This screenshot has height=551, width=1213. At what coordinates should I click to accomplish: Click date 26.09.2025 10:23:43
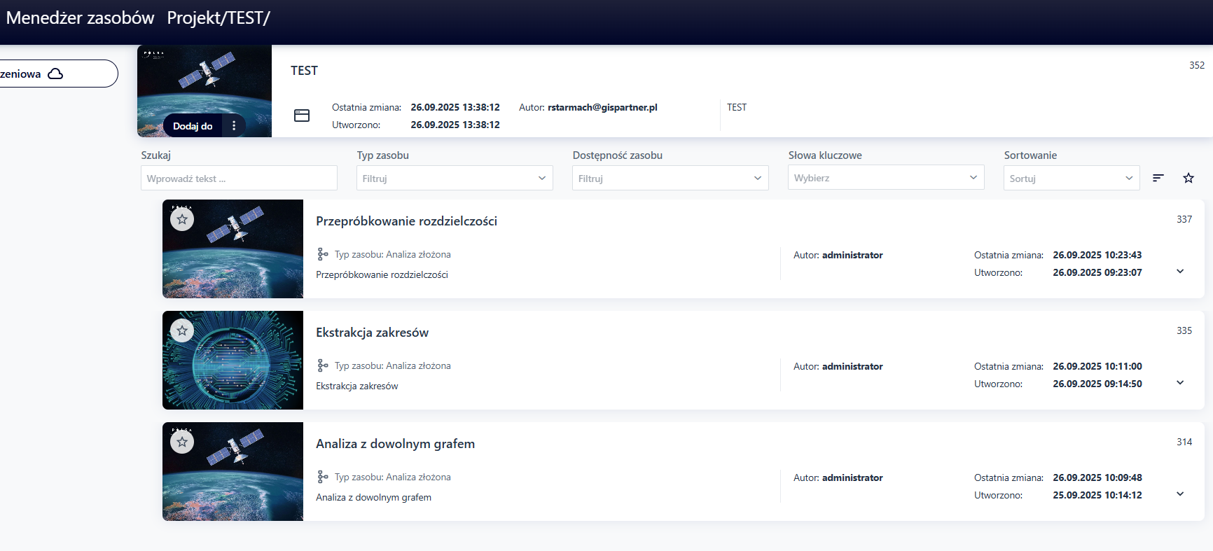pos(1097,255)
